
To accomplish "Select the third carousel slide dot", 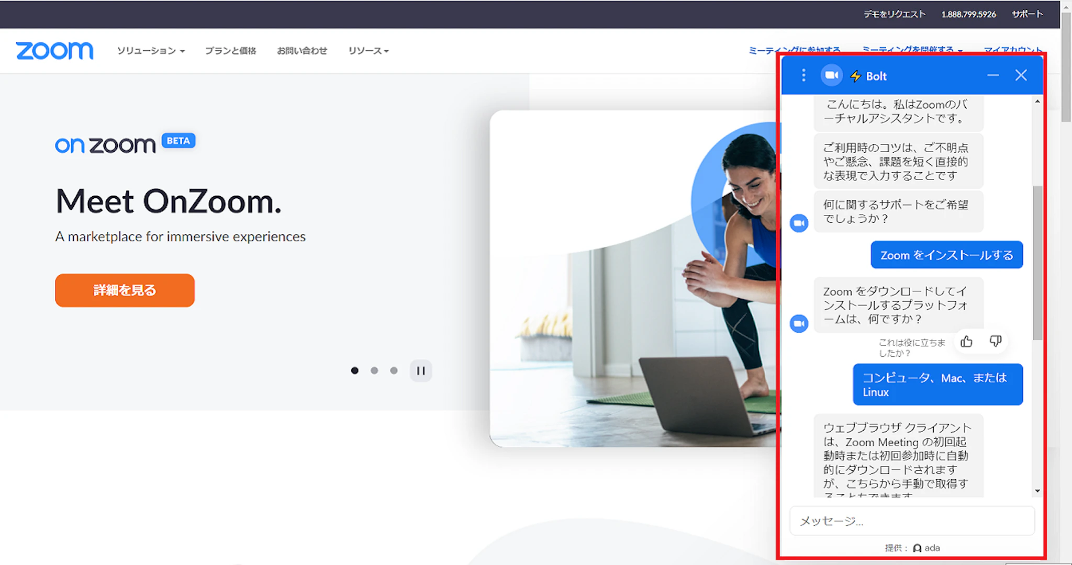I will (394, 371).
